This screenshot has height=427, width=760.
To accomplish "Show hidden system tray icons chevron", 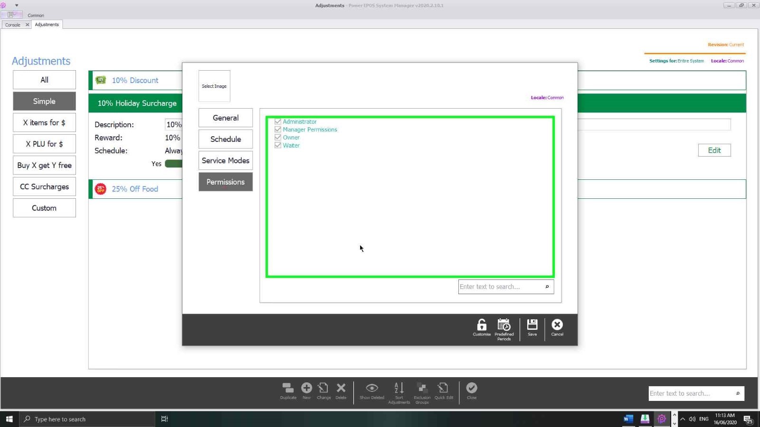I will point(683,419).
